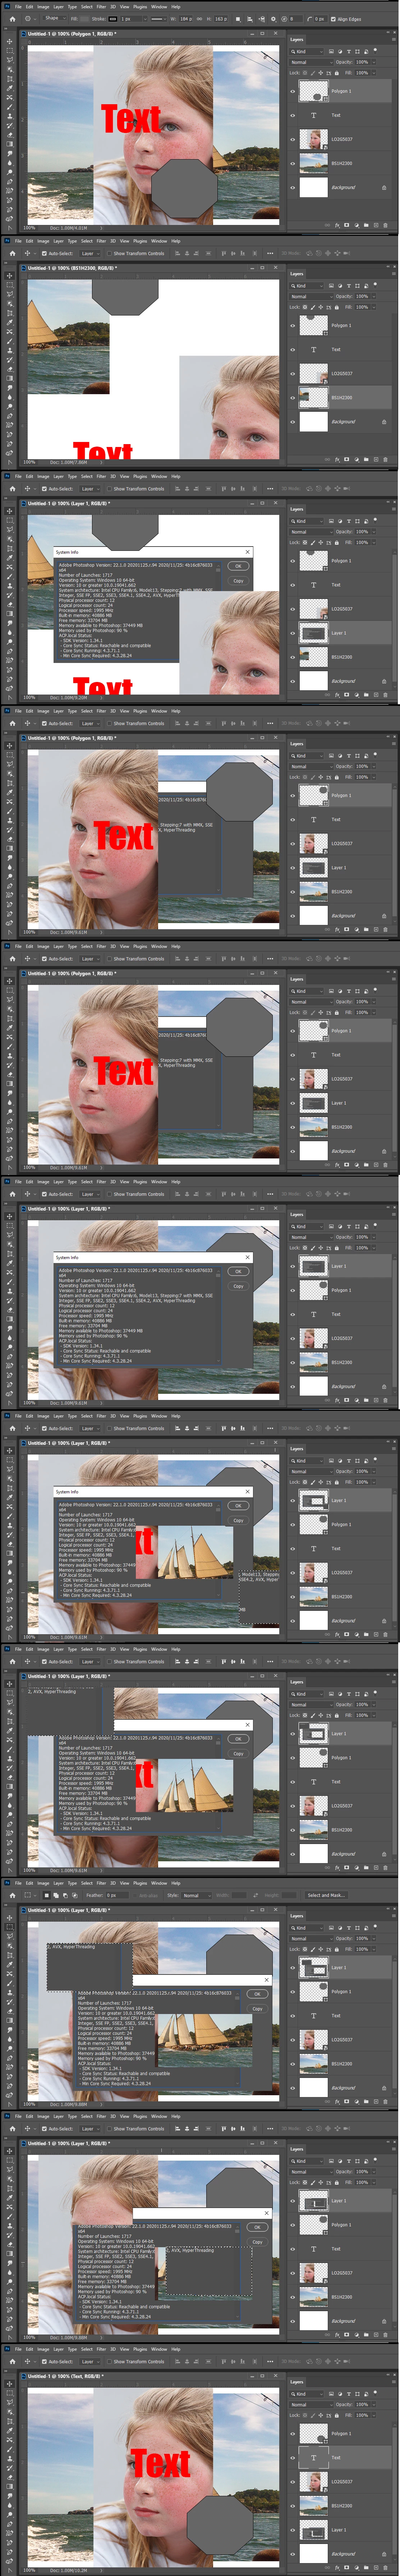
Task: Open the blend mode dropdown in the bottom Layers panel
Action: pyautogui.click(x=311, y=2405)
